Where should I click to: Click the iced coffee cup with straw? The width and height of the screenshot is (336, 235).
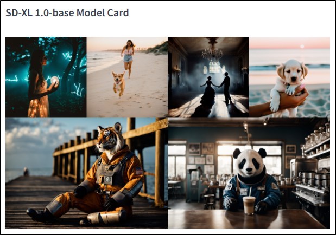(x=249, y=204)
